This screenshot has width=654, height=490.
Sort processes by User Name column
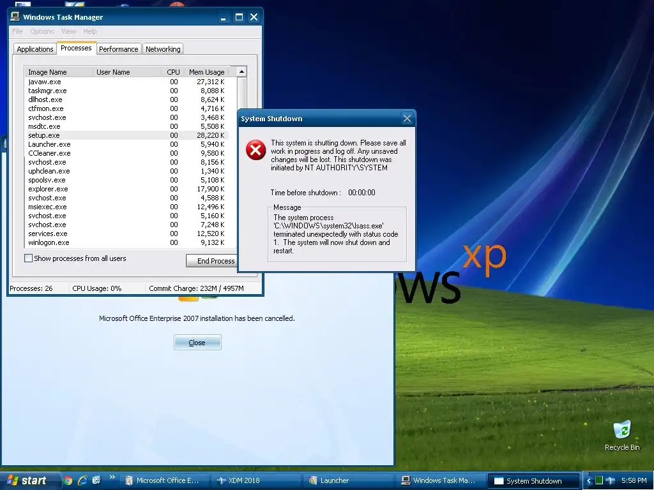tap(127, 72)
